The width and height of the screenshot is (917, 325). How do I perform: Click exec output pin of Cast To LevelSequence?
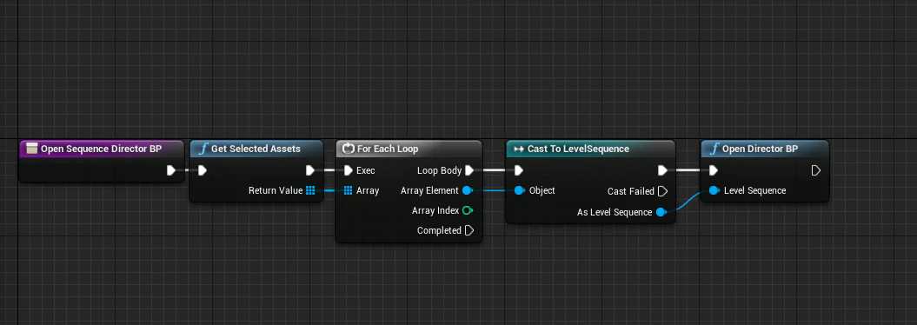(x=662, y=170)
